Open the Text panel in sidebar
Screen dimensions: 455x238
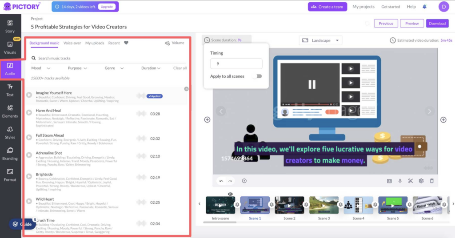coord(10,90)
